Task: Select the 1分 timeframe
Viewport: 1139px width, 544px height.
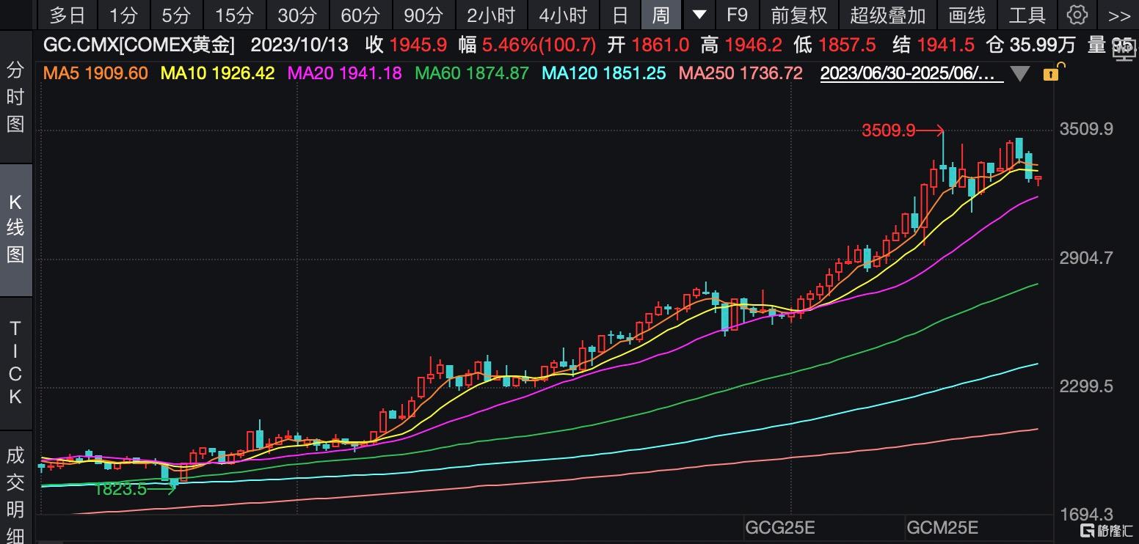Action: [123, 15]
